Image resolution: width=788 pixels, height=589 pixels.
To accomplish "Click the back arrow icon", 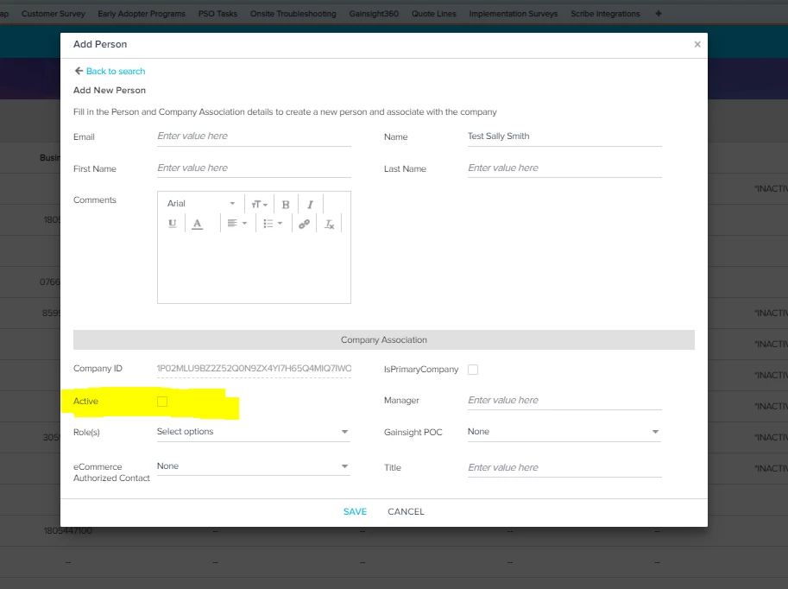I will coord(79,71).
